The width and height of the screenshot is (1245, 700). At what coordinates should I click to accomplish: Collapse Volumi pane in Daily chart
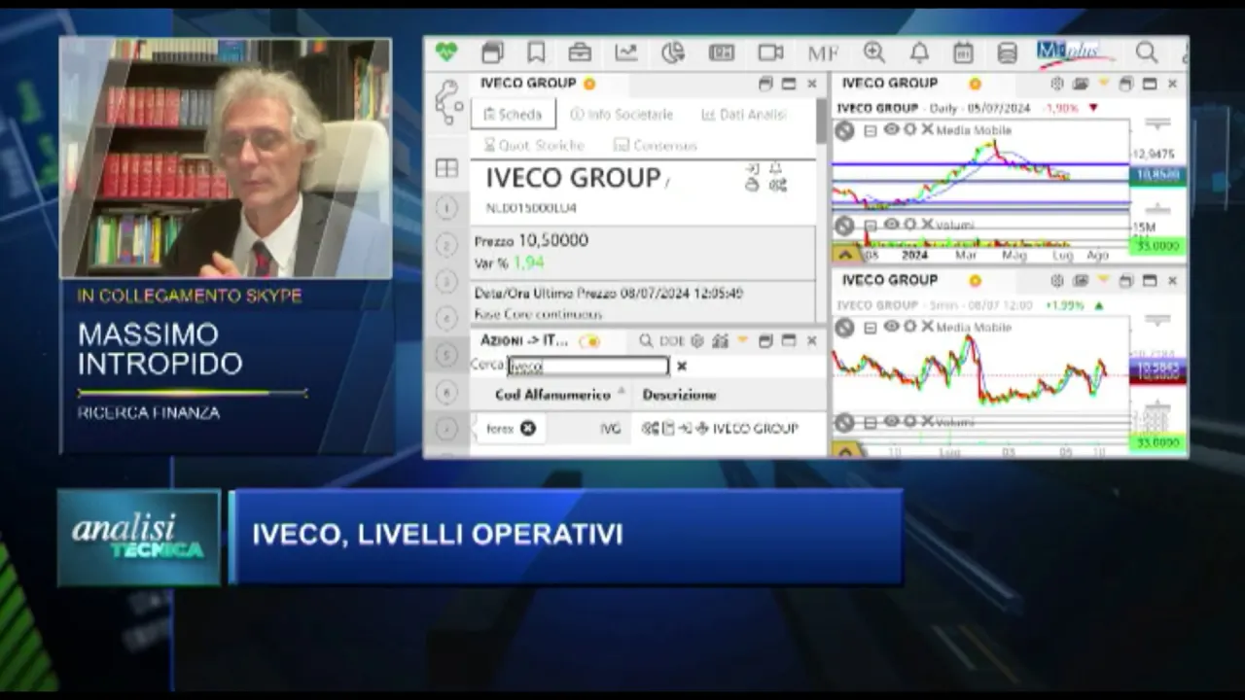(871, 226)
